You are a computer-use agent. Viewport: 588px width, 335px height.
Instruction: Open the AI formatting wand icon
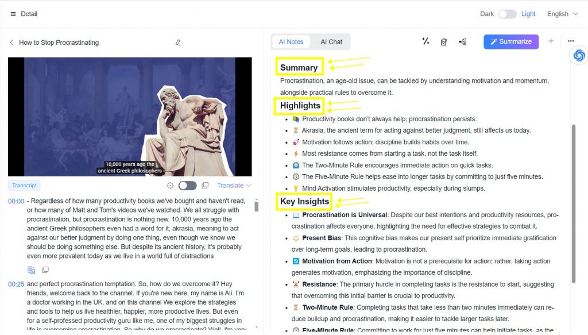pyautogui.click(x=425, y=41)
